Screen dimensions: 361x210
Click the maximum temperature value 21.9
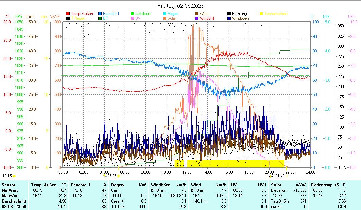tap(63, 196)
